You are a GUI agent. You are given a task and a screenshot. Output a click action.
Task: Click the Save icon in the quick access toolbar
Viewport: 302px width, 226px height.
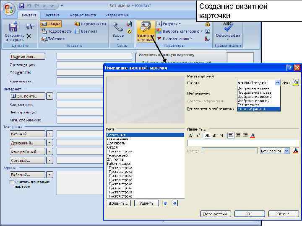22,6
